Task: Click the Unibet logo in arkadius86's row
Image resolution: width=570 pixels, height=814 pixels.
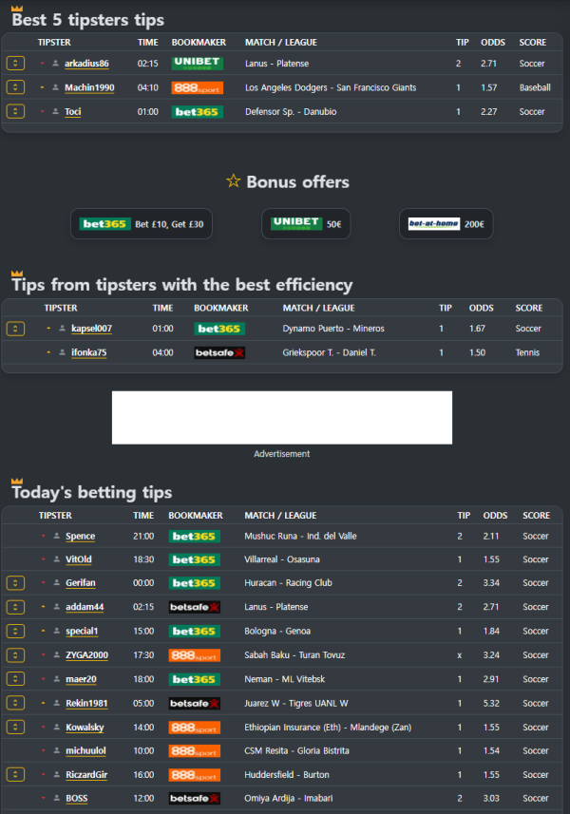Action: click(x=197, y=64)
